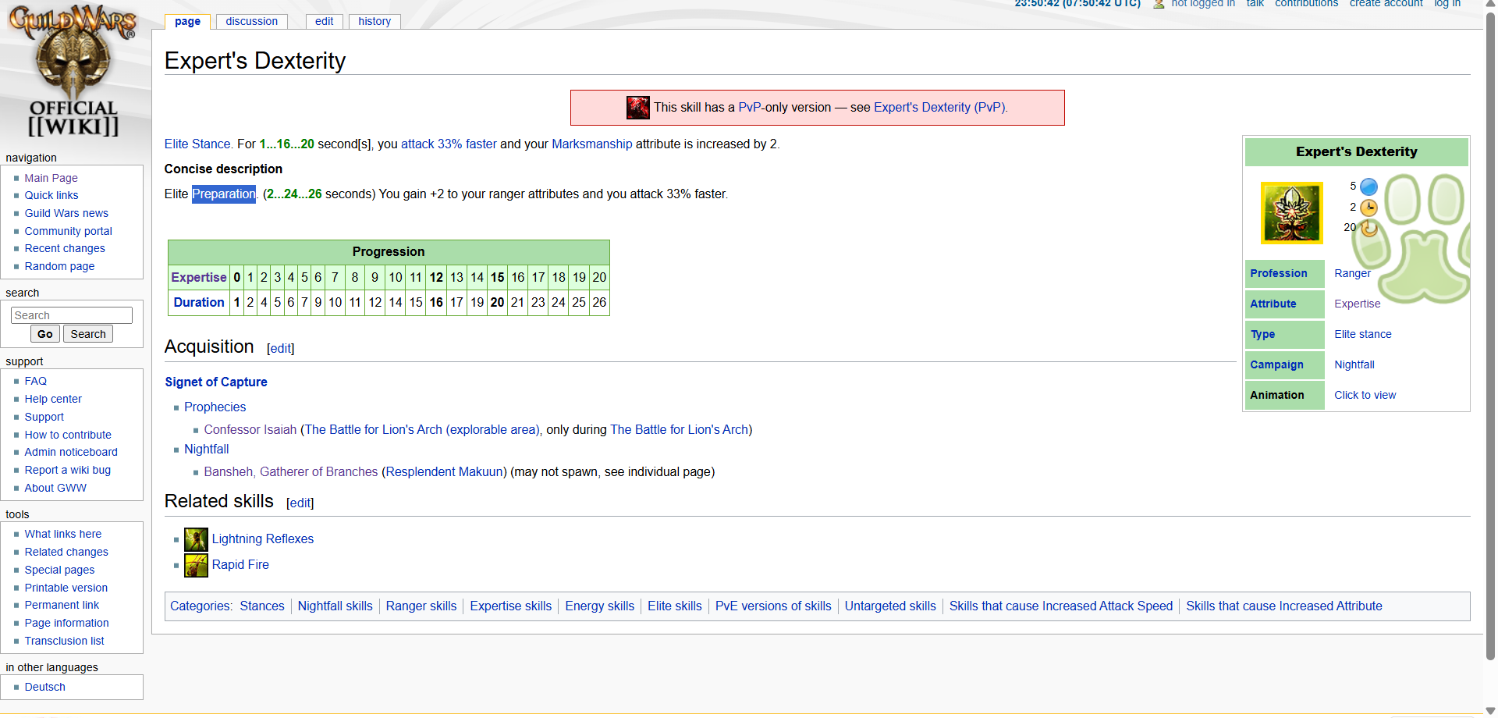Screen dimensions: 1498x718
Task: Open Page information
Action: click(x=66, y=623)
